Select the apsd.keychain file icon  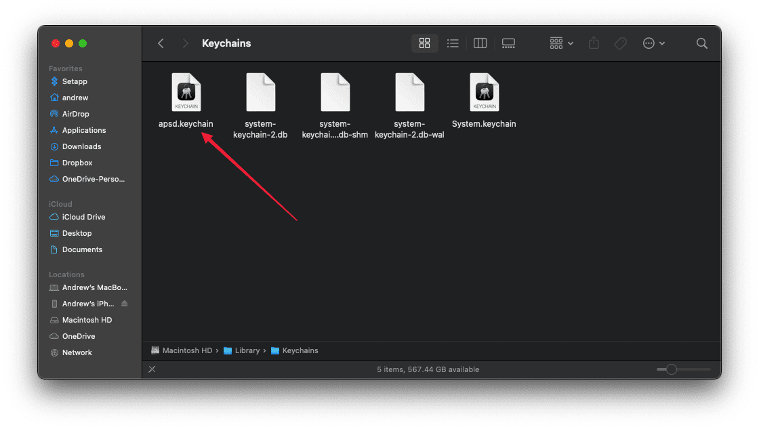(x=186, y=92)
